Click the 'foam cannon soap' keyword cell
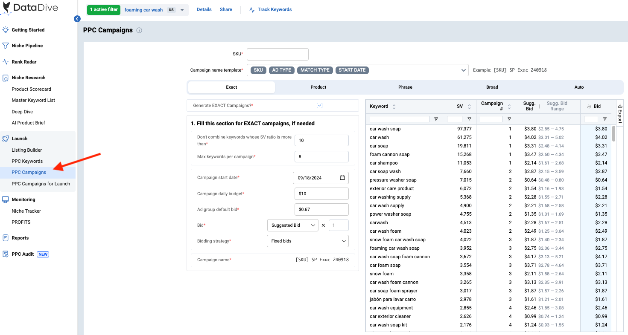This screenshot has width=628, height=335. pyautogui.click(x=389, y=154)
